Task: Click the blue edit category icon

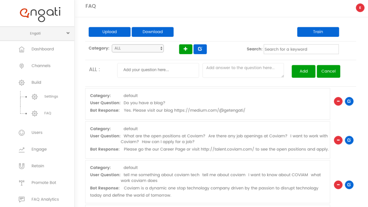Action: (200, 49)
